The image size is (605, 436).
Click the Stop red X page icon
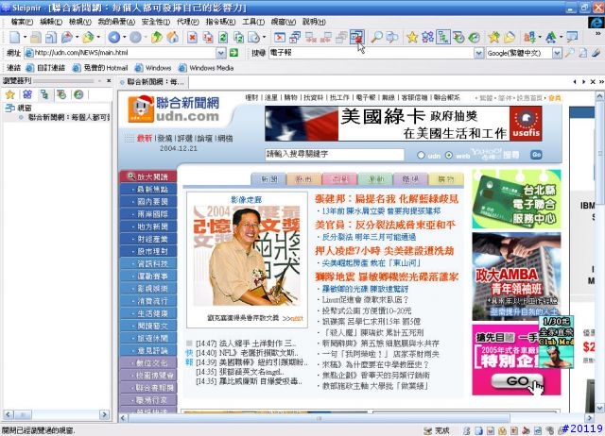coord(192,37)
